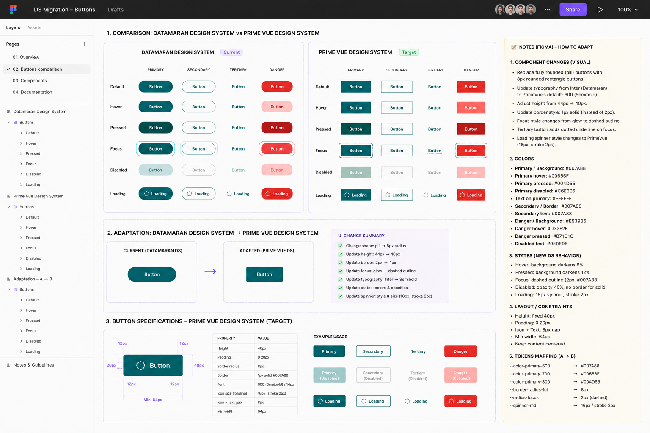Click the Target badge label
650x433 pixels.
pos(409,52)
